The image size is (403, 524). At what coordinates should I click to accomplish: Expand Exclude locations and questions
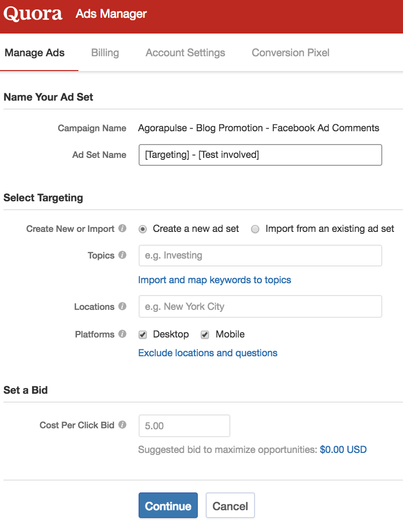(208, 353)
